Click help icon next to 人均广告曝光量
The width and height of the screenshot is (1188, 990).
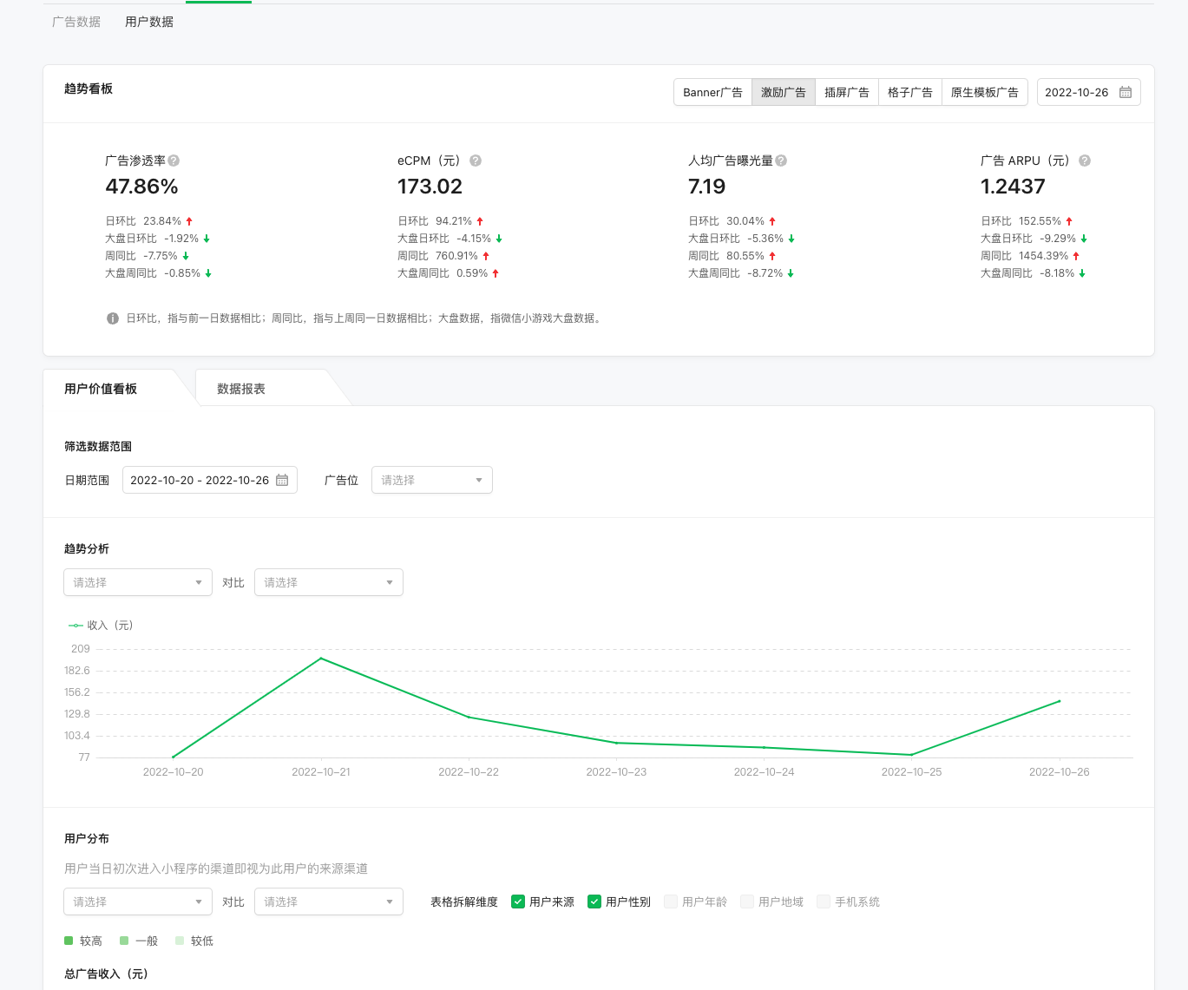pyautogui.click(x=781, y=161)
